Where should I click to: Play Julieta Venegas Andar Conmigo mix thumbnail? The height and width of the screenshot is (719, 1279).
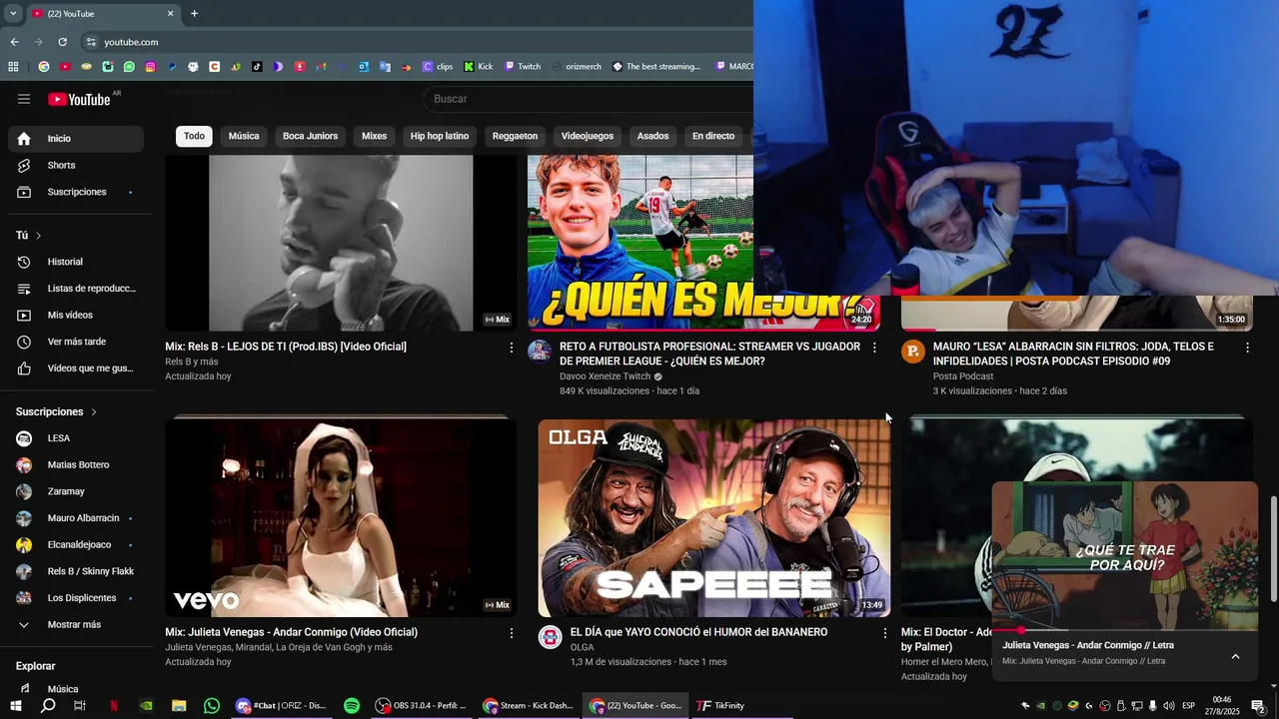(x=341, y=517)
